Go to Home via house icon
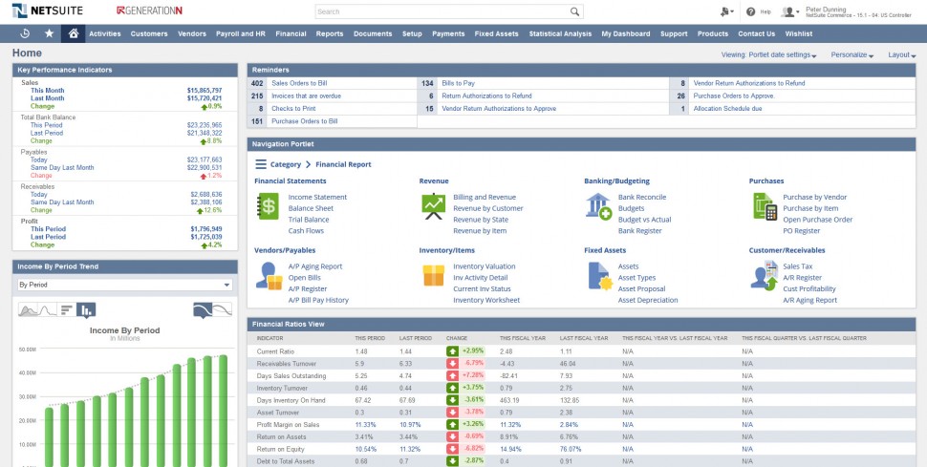Screen dimensions: 927x467 tap(73, 33)
